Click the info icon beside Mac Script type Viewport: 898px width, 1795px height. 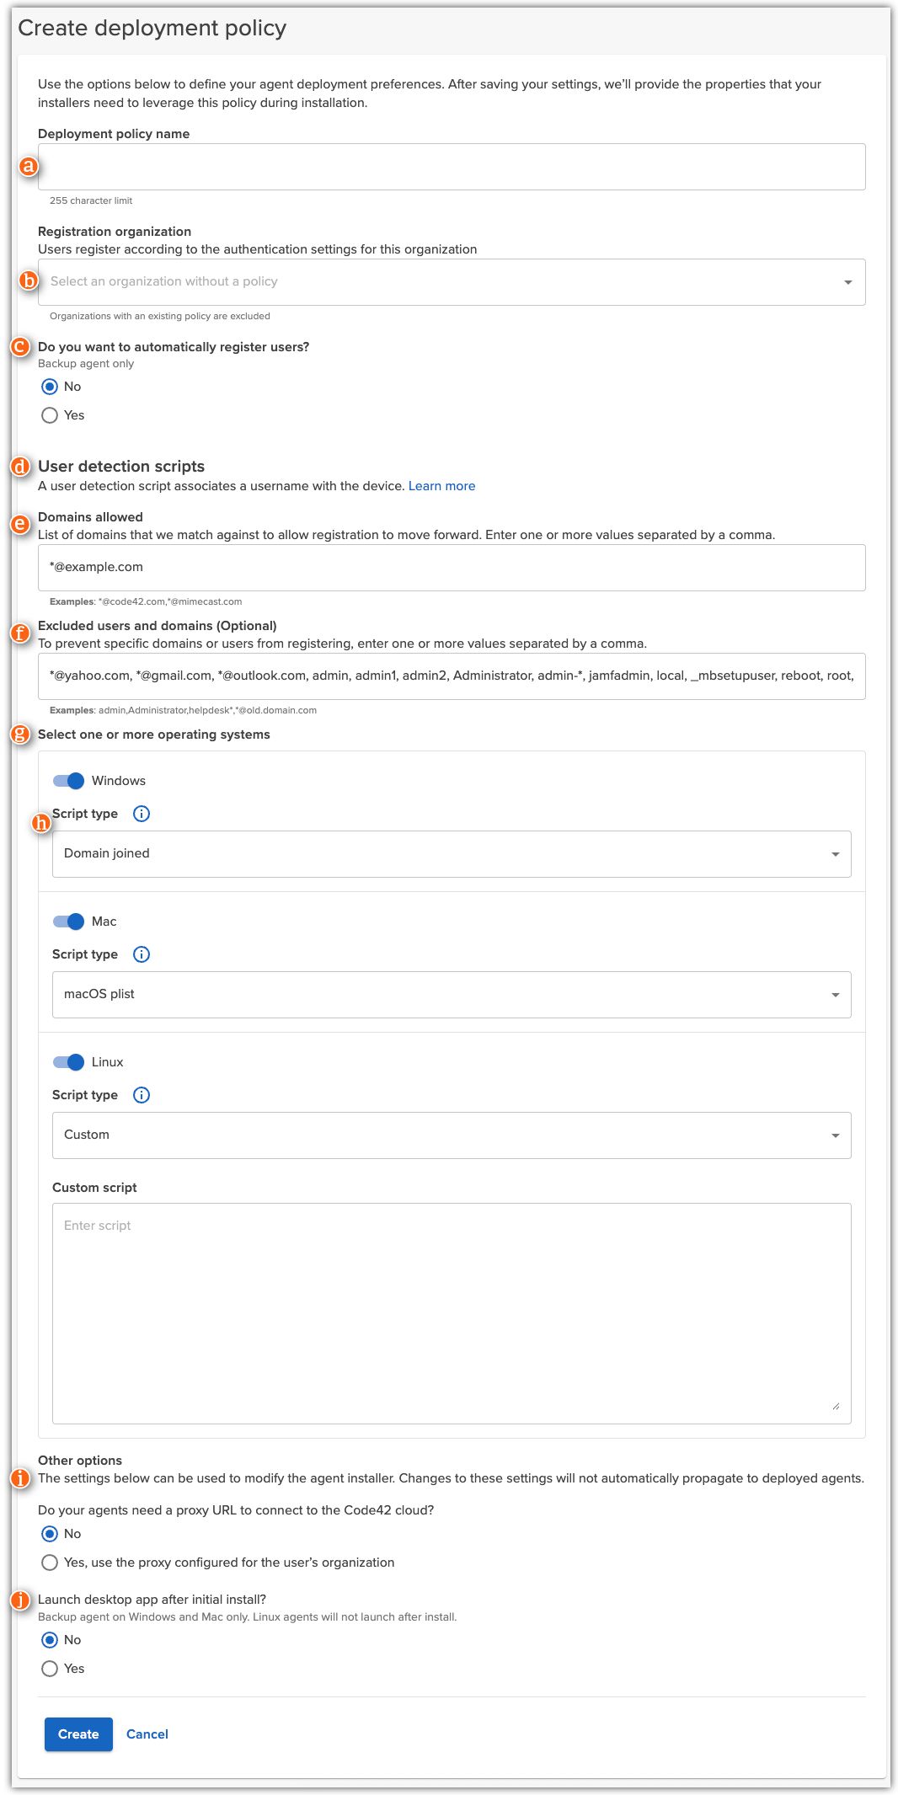(x=142, y=954)
